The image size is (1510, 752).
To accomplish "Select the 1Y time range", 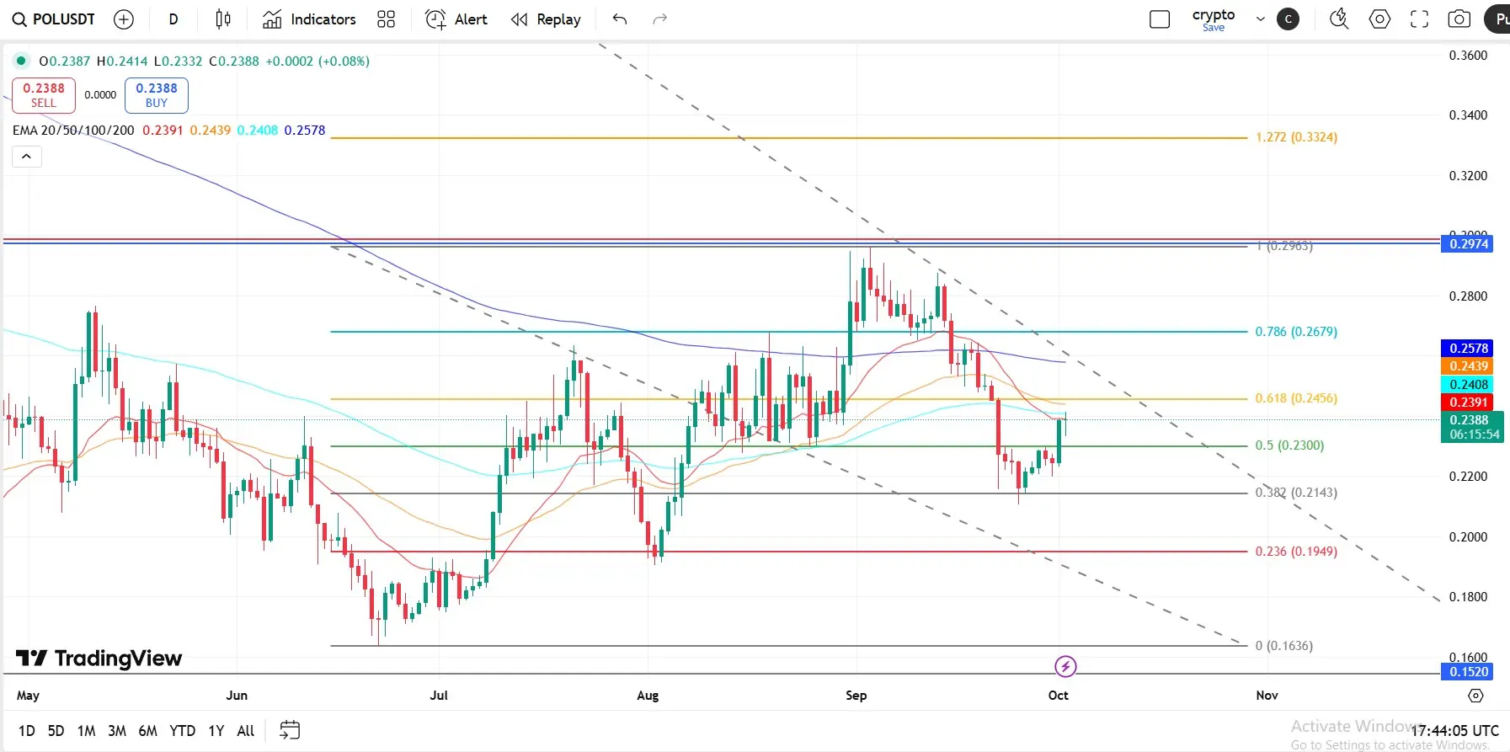I will click(216, 731).
